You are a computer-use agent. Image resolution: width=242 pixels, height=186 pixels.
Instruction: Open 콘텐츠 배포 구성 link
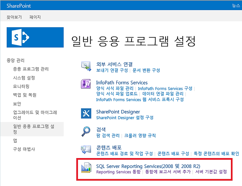coord(173,154)
